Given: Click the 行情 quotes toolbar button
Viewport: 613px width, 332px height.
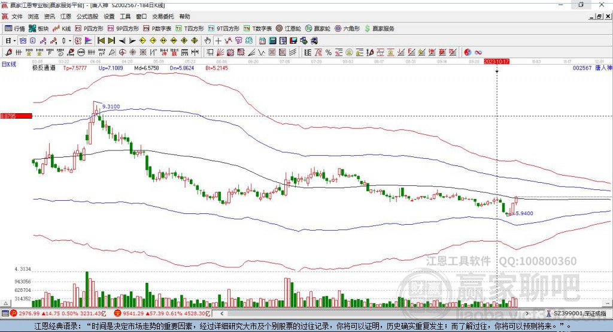Looking at the screenshot, I should pyautogui.click(x=14, y=29).
